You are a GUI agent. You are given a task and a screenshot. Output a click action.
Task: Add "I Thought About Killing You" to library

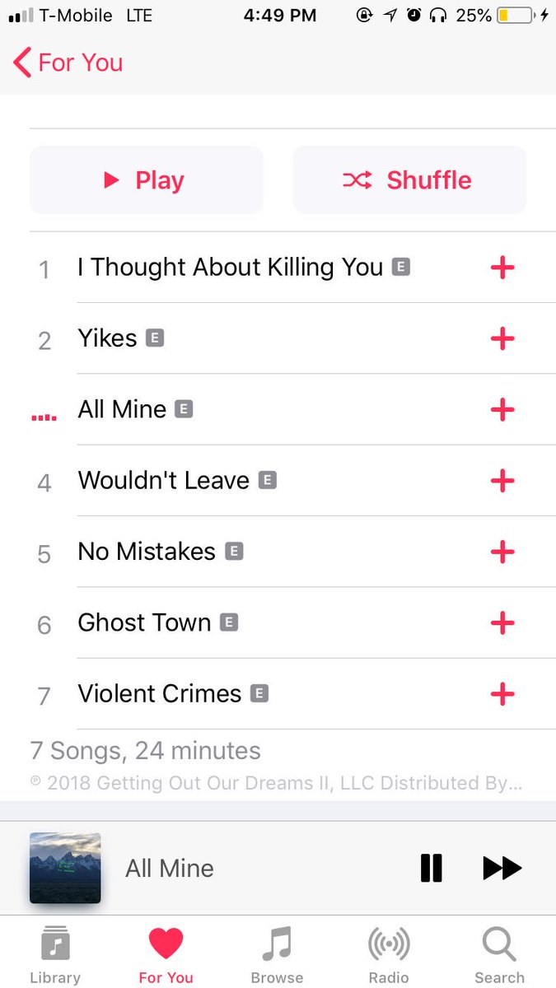click(x=502, y=267)
